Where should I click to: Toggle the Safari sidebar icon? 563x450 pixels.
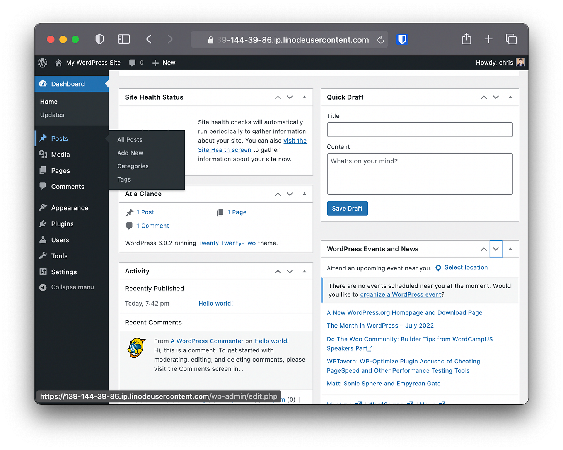(124, 39)
